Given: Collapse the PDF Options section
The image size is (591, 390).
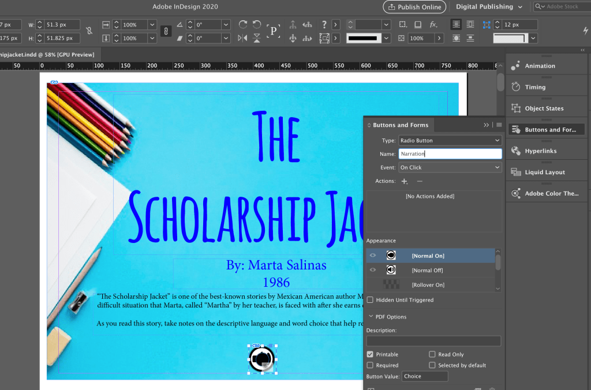Looking at the screenshot, I should point(372,317).
